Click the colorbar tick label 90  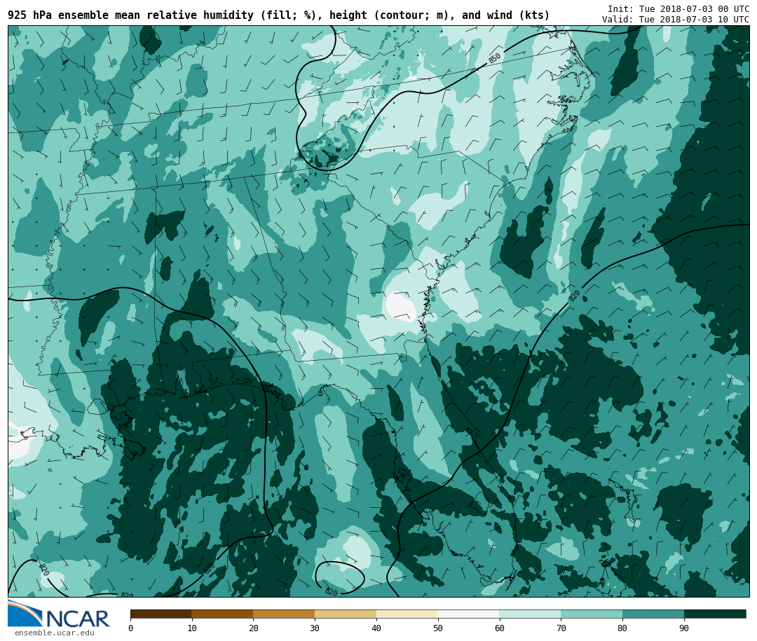684,628
